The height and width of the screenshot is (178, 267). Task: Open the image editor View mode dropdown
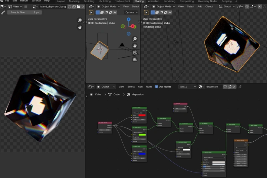pos(15,7)
